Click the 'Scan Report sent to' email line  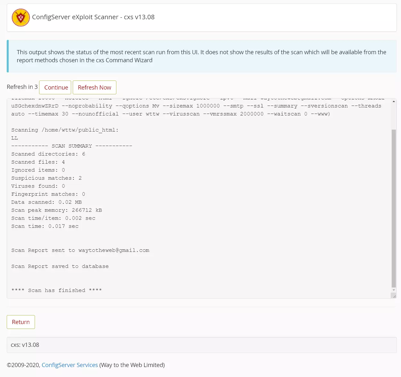80,250
